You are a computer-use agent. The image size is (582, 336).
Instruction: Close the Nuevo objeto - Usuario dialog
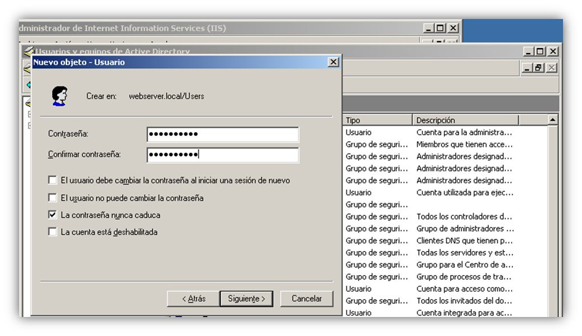(x=333, y=62)
